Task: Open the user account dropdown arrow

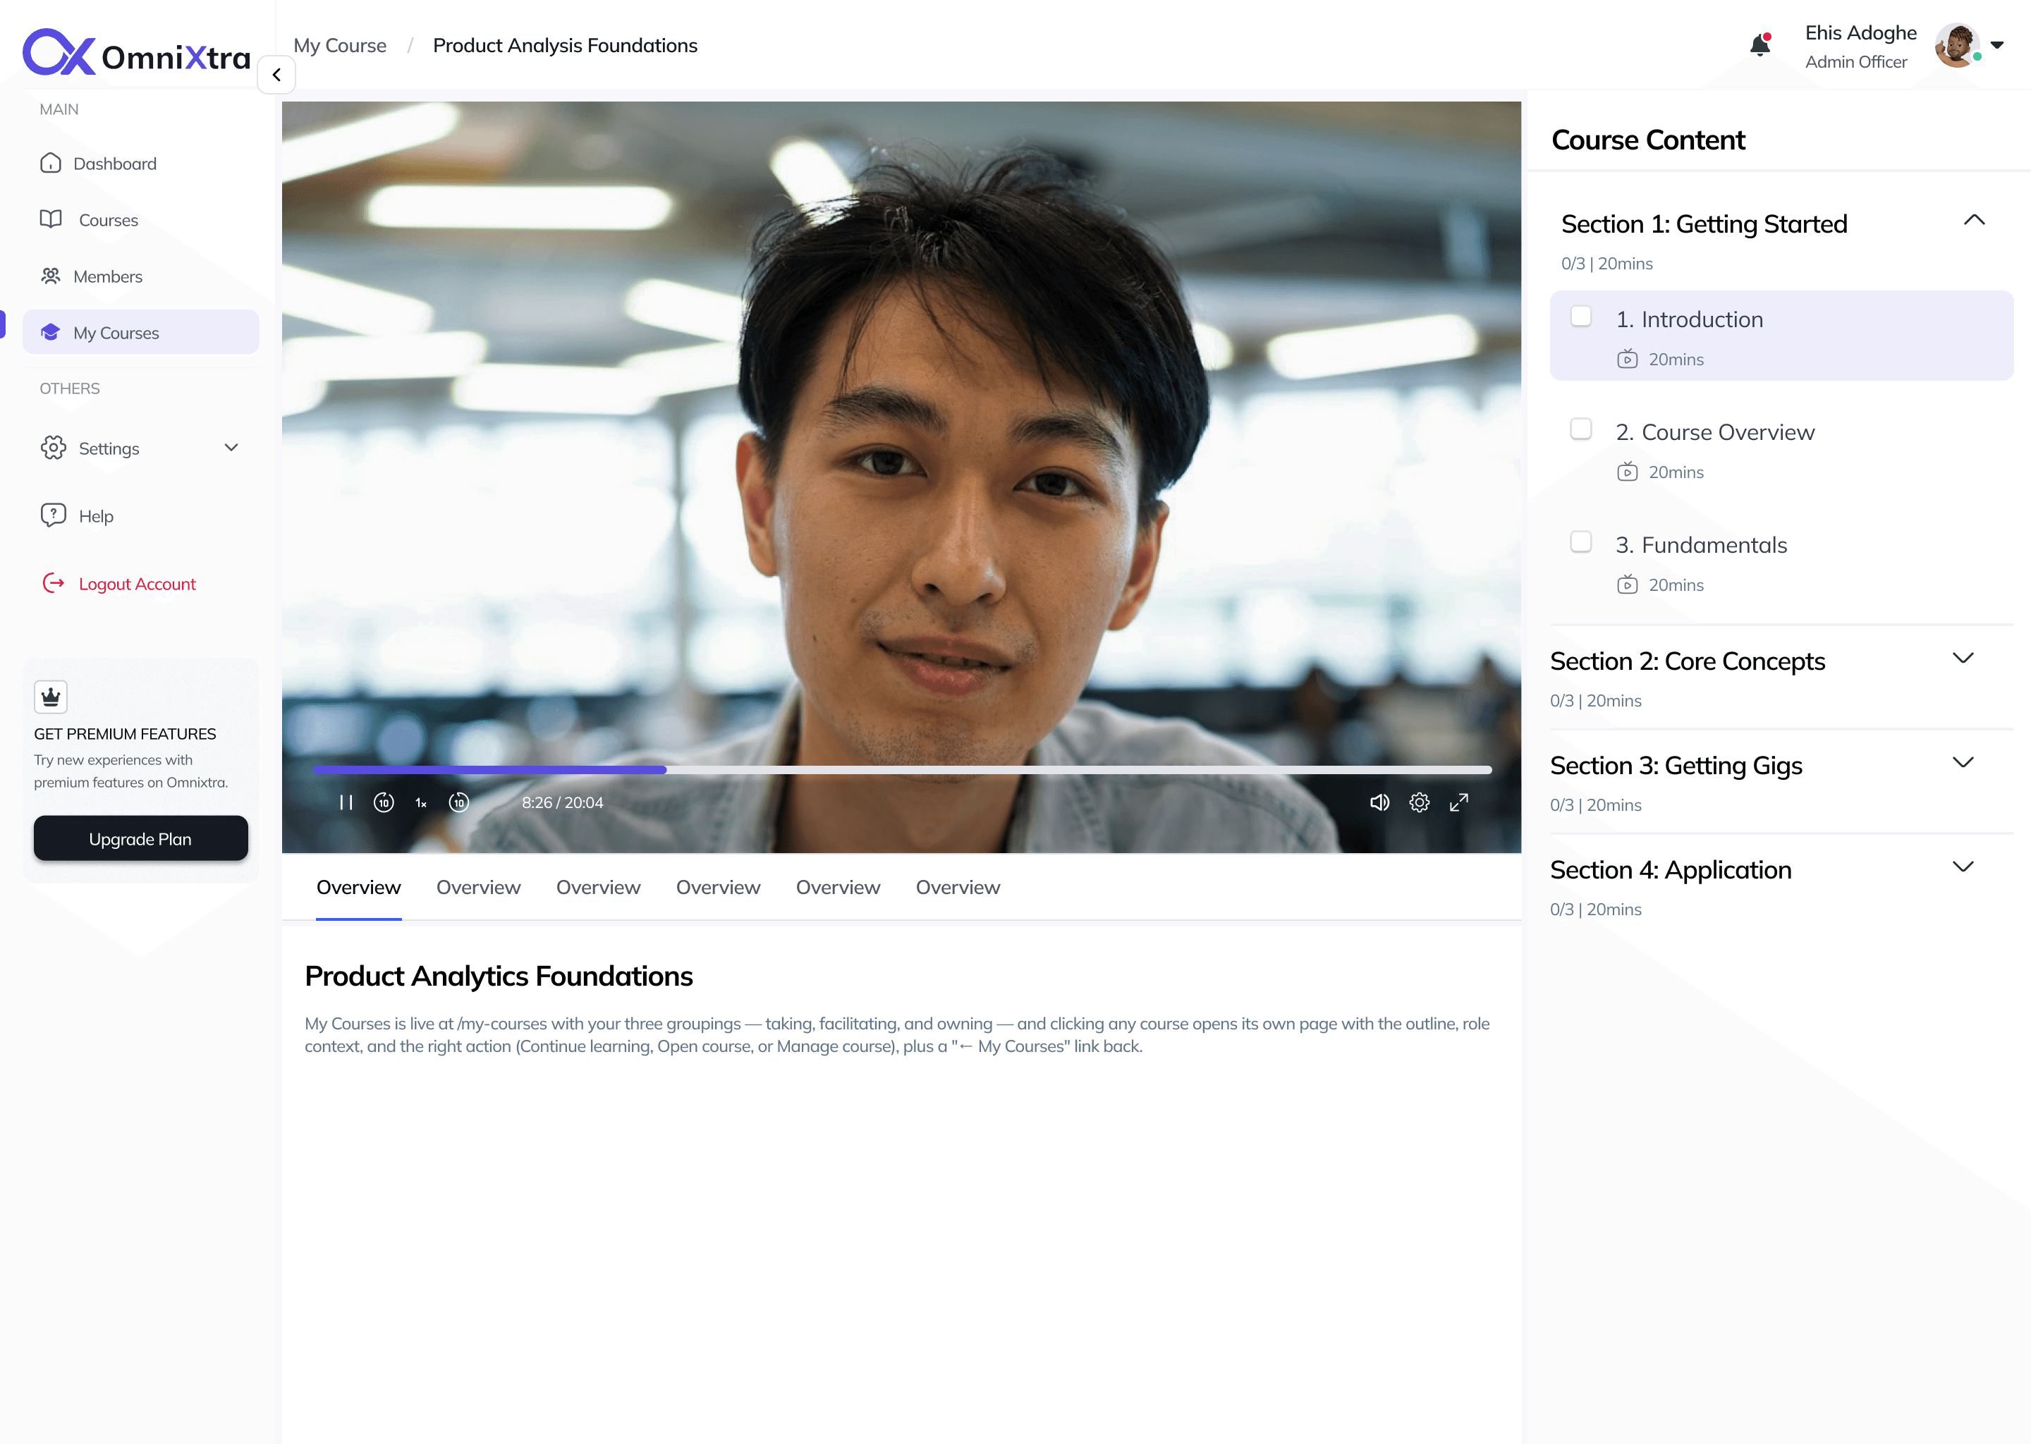Action: [1997, 45]
